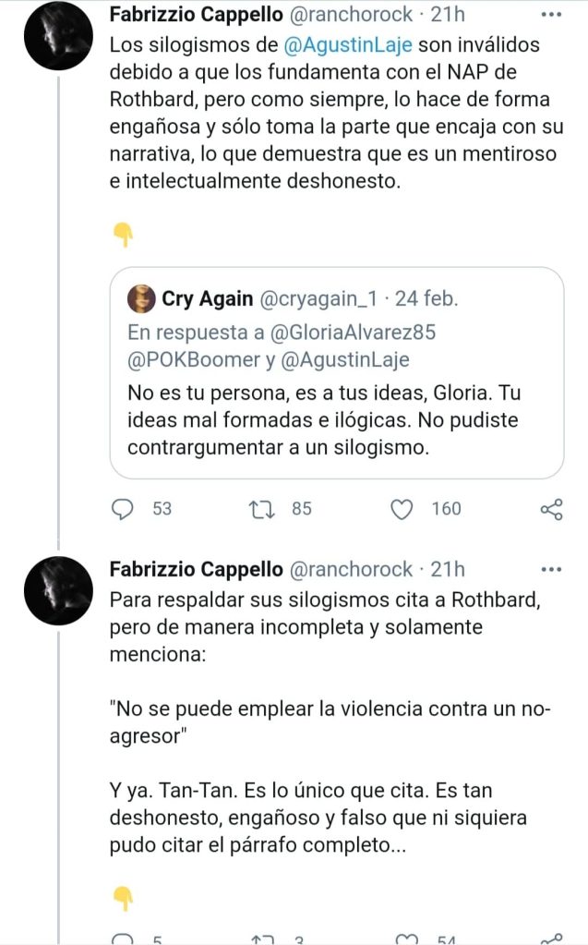The width and height of the screenshot is (588, 945).
Task: Open Fabrizzio Cappello name on second tweet
Action: (x=197, y=569)
